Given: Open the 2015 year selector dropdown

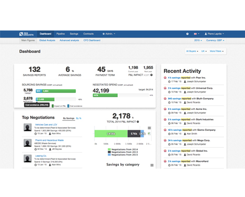Looking at the screenshot, I should coord(198,40).
